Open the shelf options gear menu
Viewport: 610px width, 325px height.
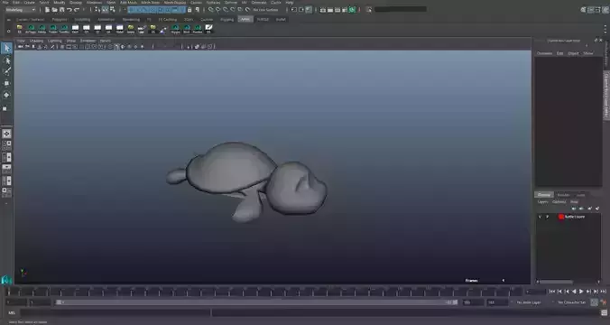(x=8, y=31)
